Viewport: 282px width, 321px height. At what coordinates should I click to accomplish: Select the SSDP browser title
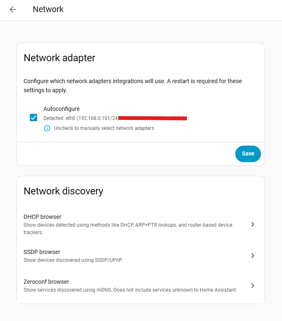[42, 252]
